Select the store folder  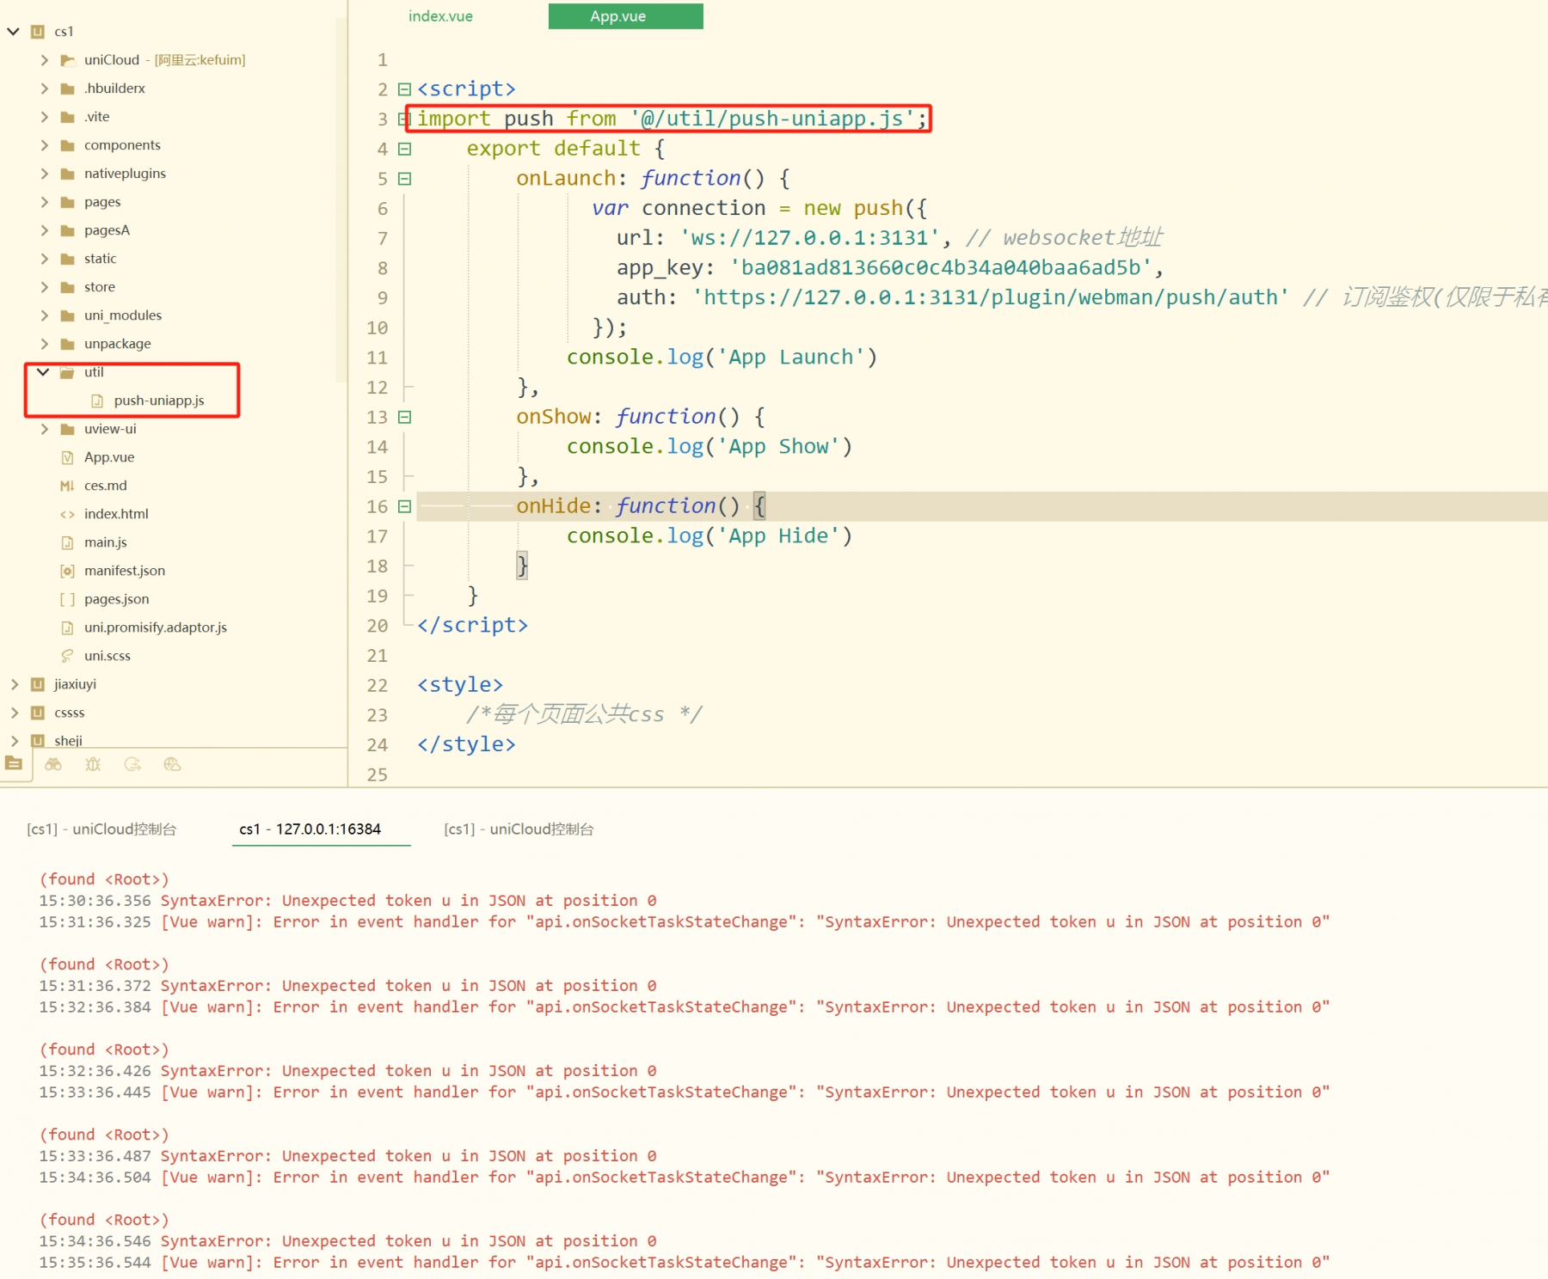click(x=99, y=287)
